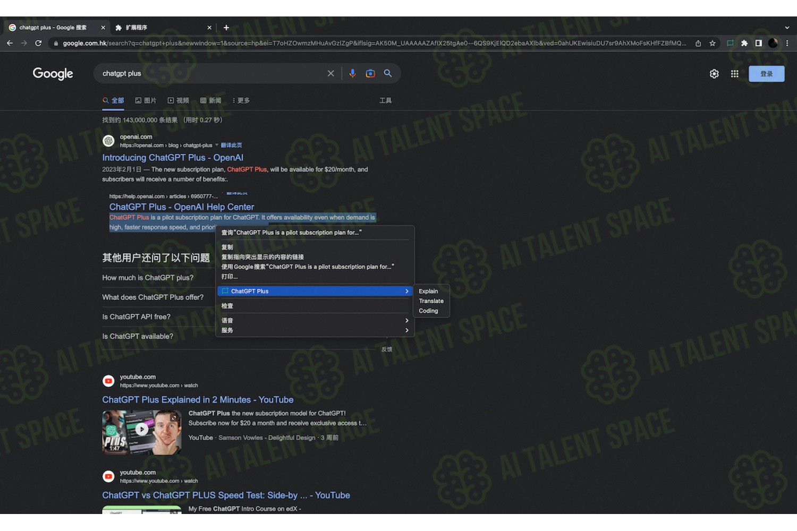
Task: Click the browser address bar URL
Action: click(374, 43)
